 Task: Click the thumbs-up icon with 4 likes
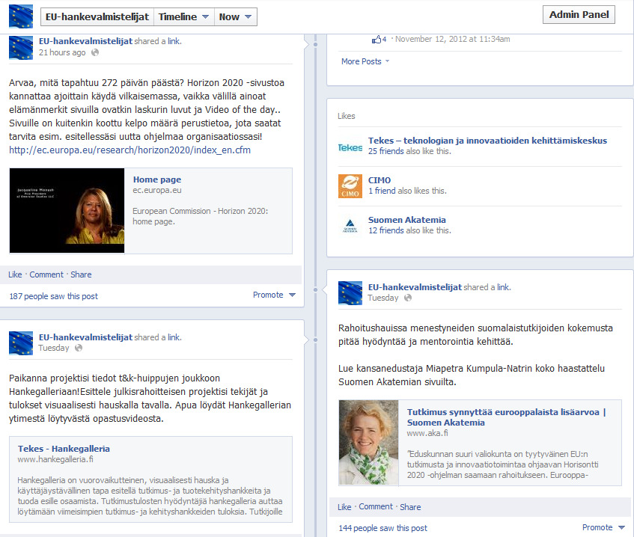pyautogui.click(x=377, y=39)
